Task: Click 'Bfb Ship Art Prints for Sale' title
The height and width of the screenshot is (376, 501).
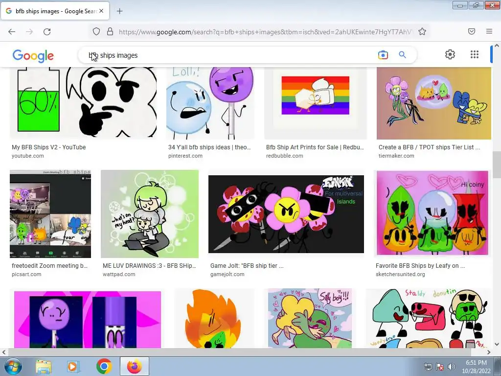Action: click(x=315, y=147)
